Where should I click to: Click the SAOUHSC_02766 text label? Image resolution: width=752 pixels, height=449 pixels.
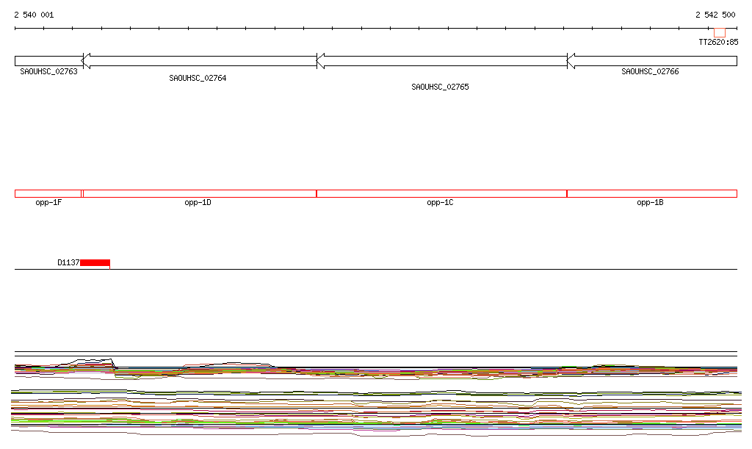coord(650,71)
